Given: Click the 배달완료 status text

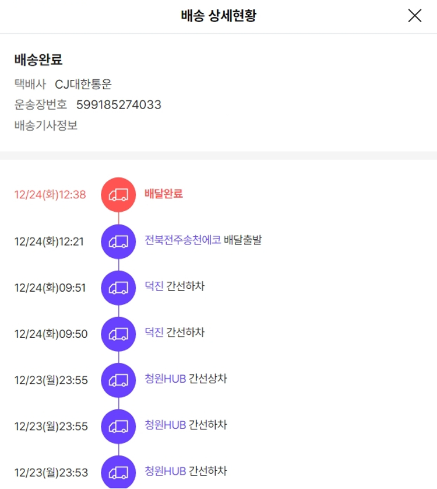Looking at the screenshot, I should [164, 194].
